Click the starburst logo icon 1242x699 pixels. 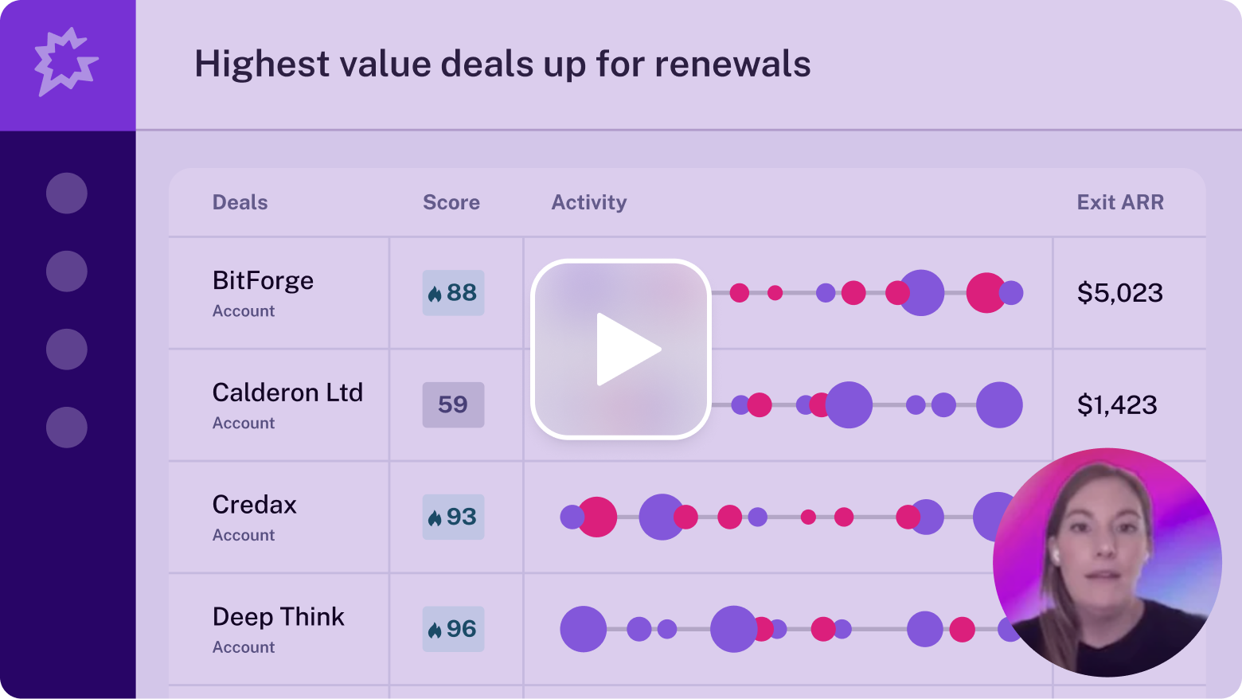(67, 62)
